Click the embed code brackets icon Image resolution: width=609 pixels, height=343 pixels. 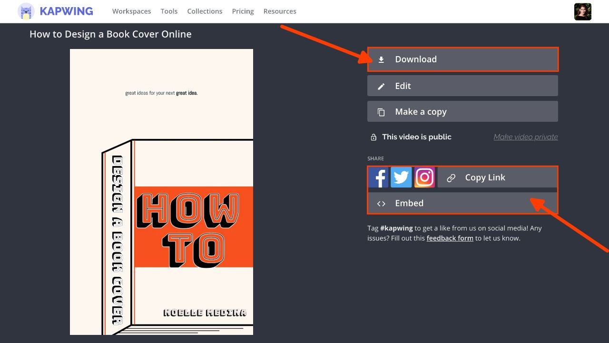click(x=381, y=204)
